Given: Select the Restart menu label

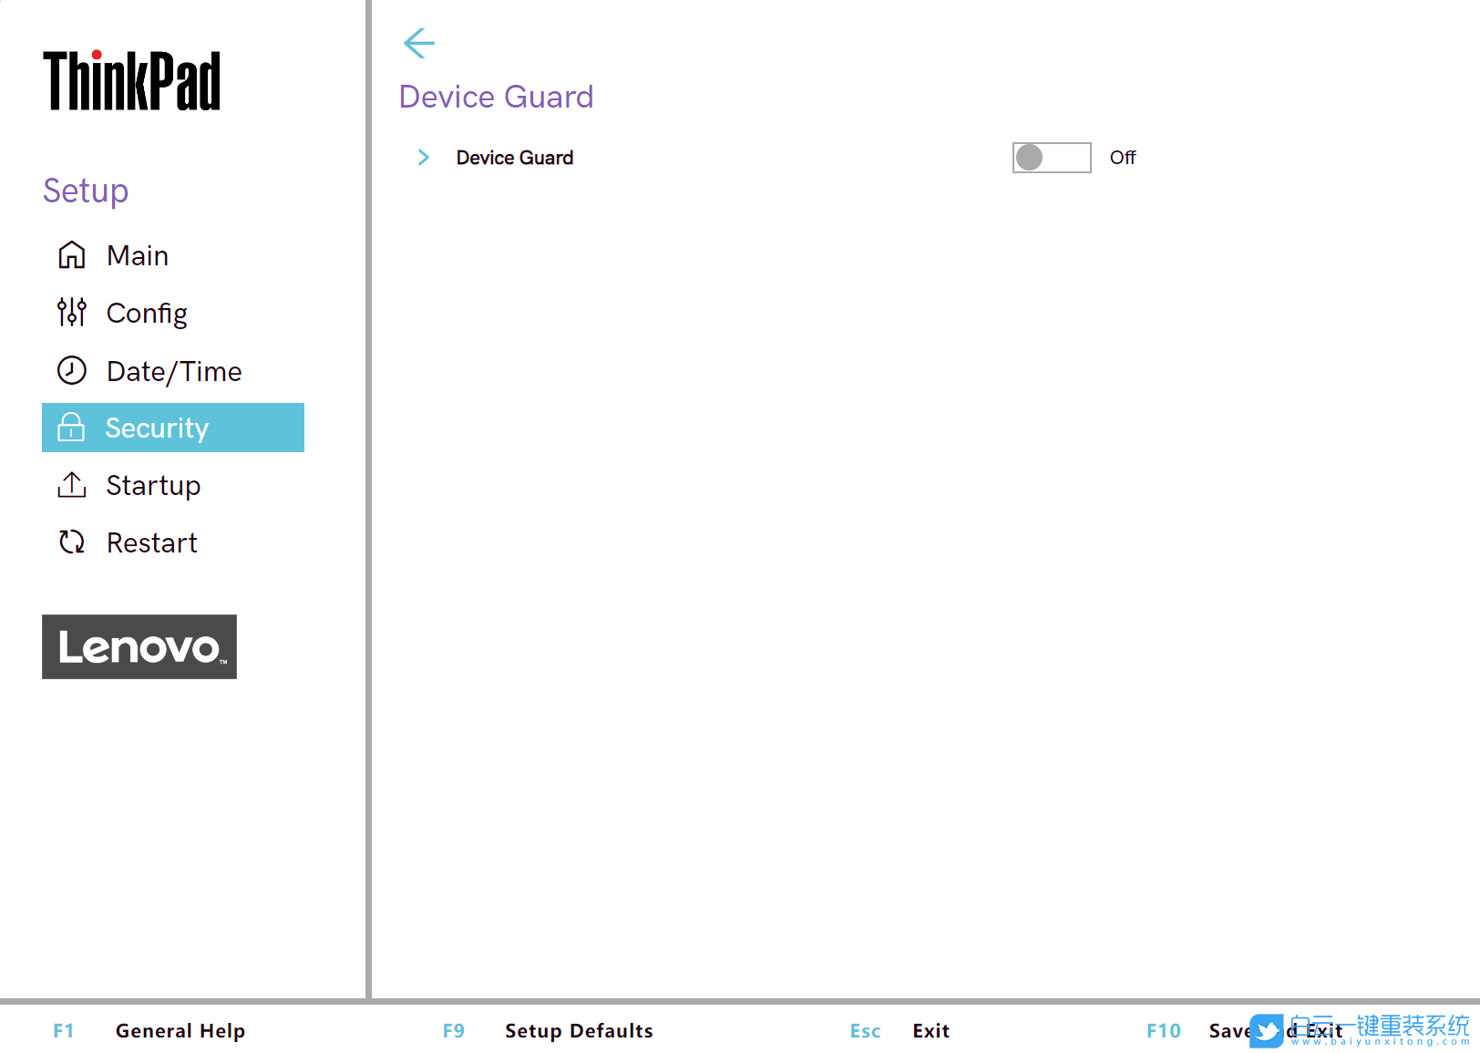Looking at the screenshot, I should pyautogui.click(x=151, y=542).
